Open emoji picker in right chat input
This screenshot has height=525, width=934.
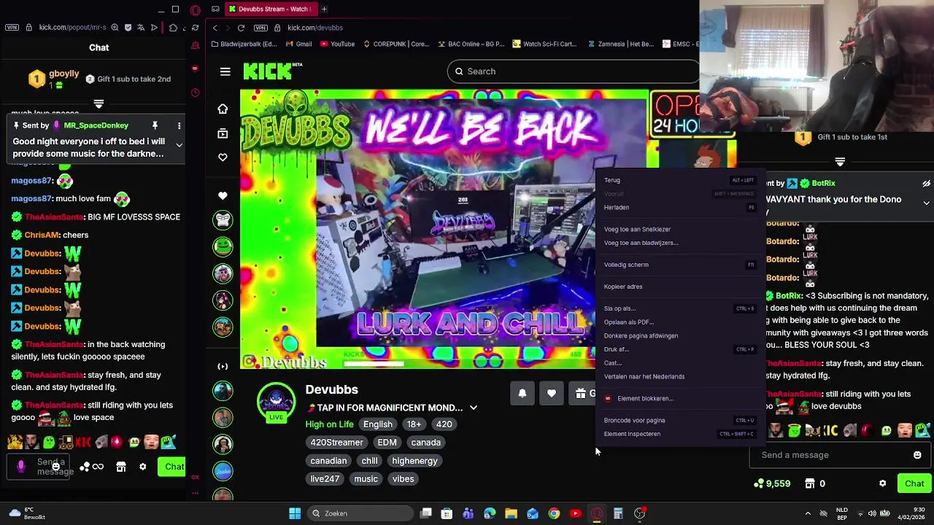coord(917,455)
